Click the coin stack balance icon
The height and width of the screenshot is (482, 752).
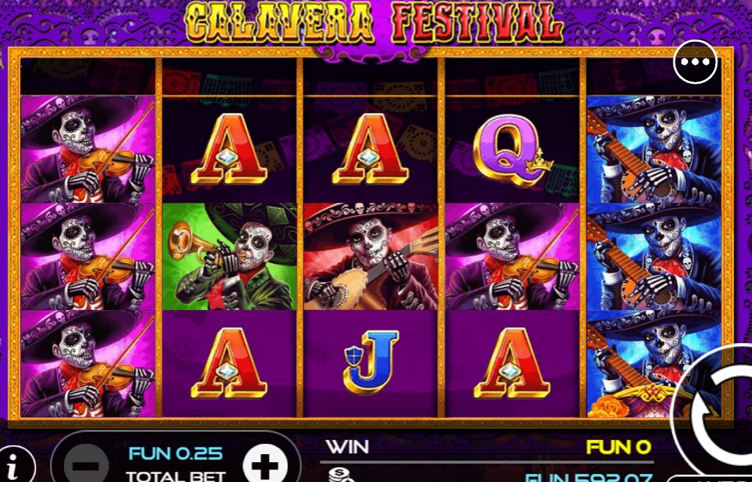[341, 475]
